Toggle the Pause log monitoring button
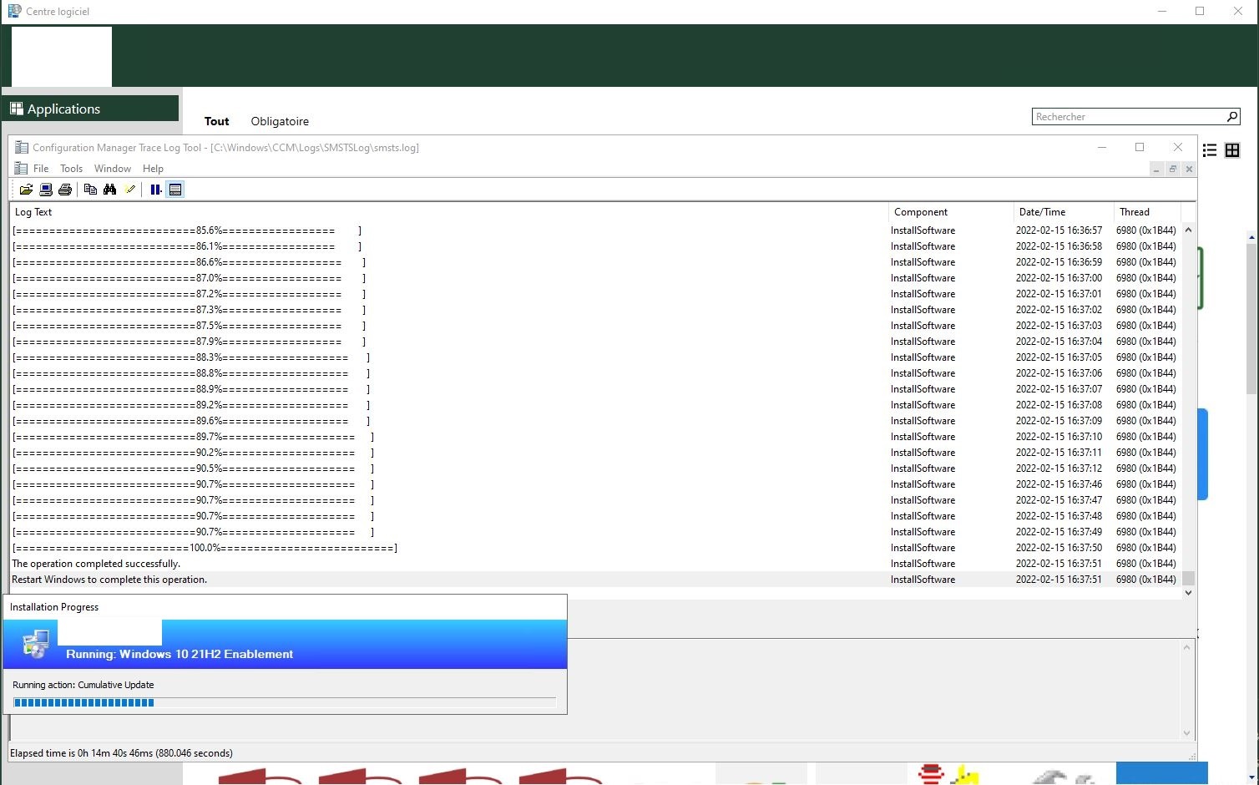 (x=155, y=190)
